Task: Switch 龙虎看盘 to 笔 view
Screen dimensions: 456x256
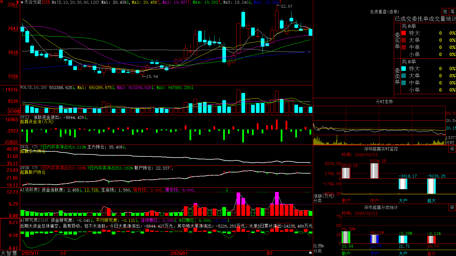Action: (x=452, y=11)
